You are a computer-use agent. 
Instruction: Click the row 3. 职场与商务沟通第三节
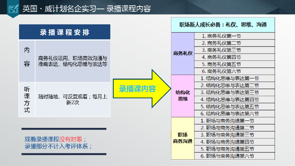tap(235, 135)
